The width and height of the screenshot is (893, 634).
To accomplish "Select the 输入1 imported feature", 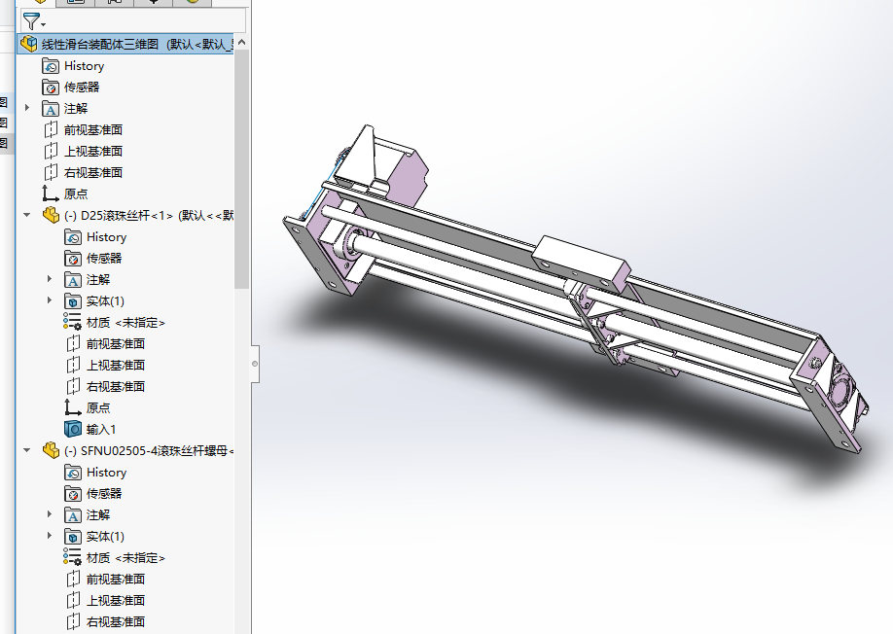I will pos(90,429).
